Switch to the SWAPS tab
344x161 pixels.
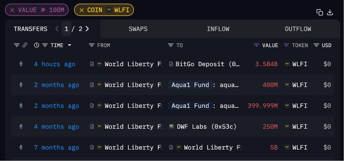[x=138, y=29]
